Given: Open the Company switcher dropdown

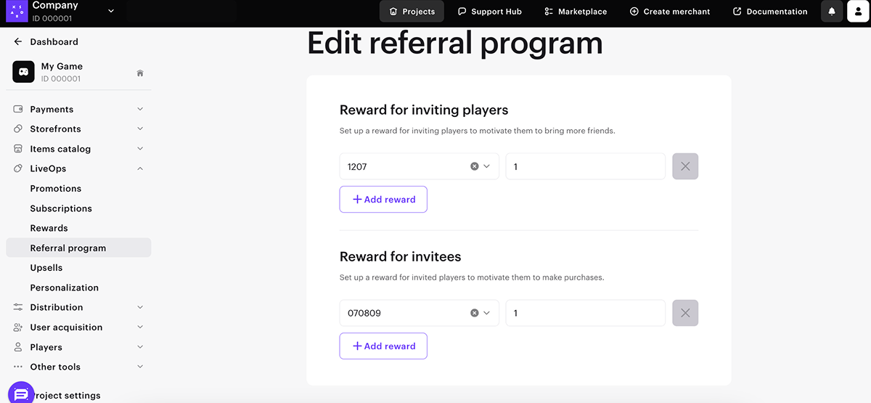Looking at the screenshot, I should pos(111,11).
